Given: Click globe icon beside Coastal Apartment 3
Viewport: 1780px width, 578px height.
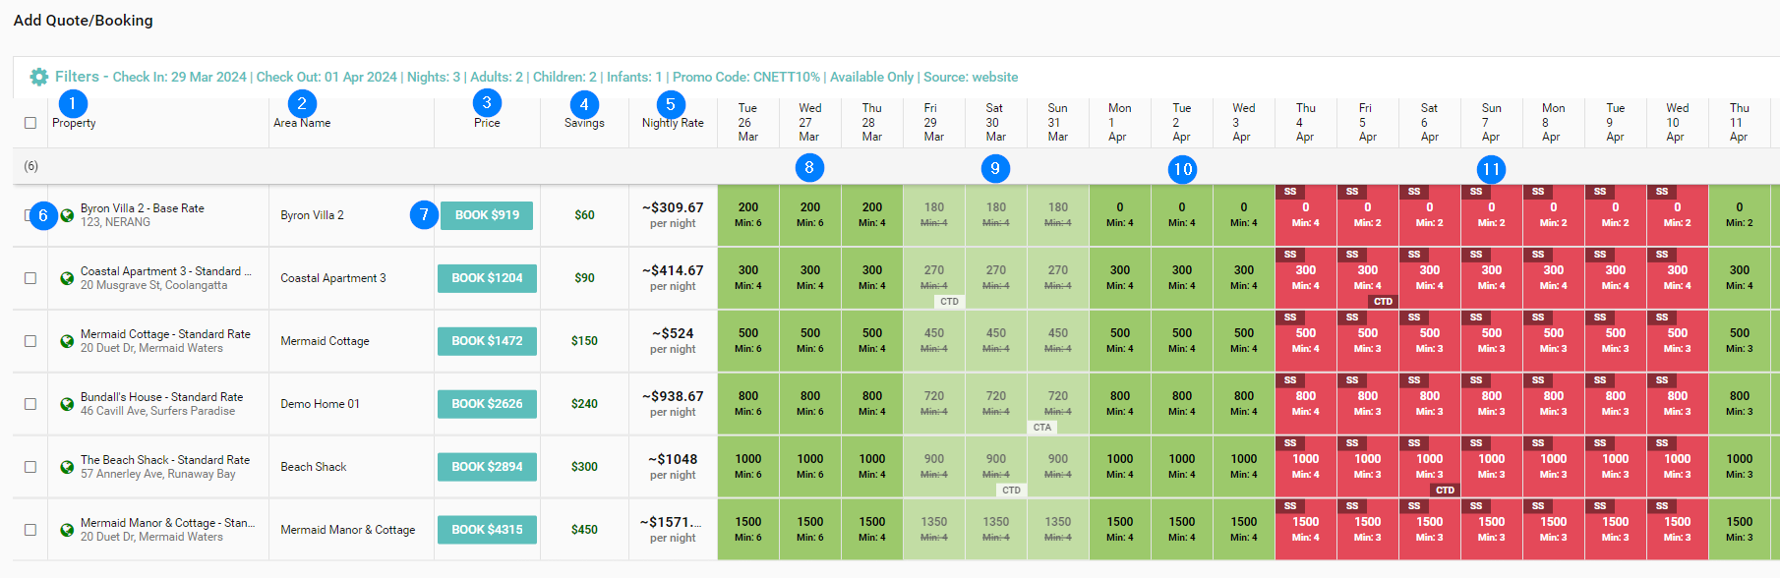Looking at the screenshot, I should pyautogui.click(x=67, y=278).
